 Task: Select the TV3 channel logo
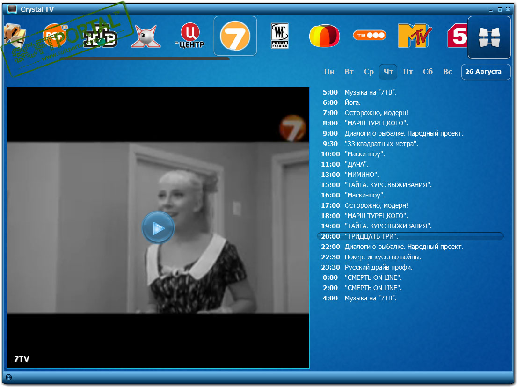369,35
